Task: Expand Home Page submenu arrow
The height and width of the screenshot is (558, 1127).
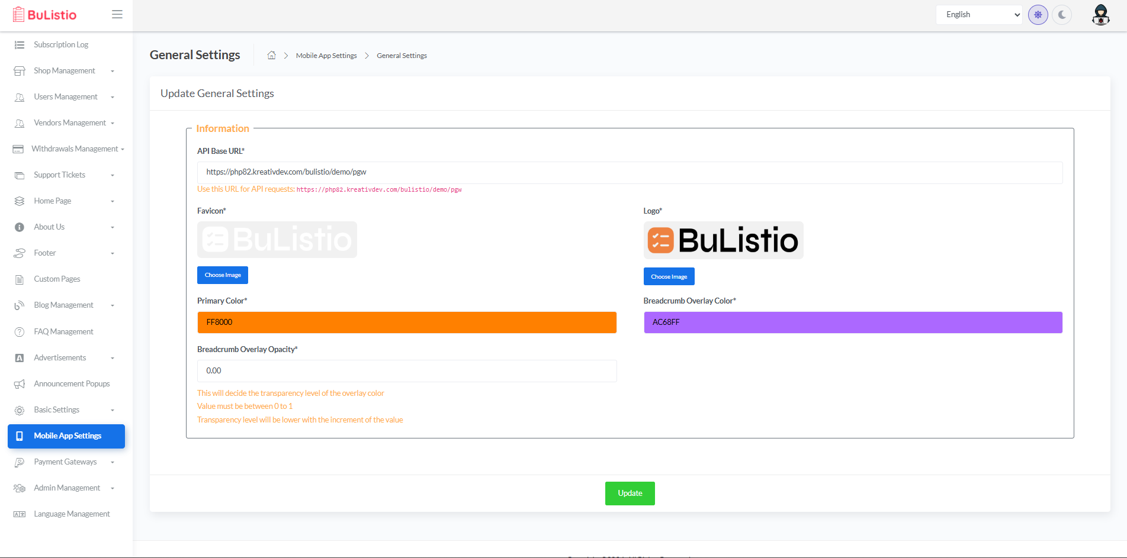Action: click(113, 201)
